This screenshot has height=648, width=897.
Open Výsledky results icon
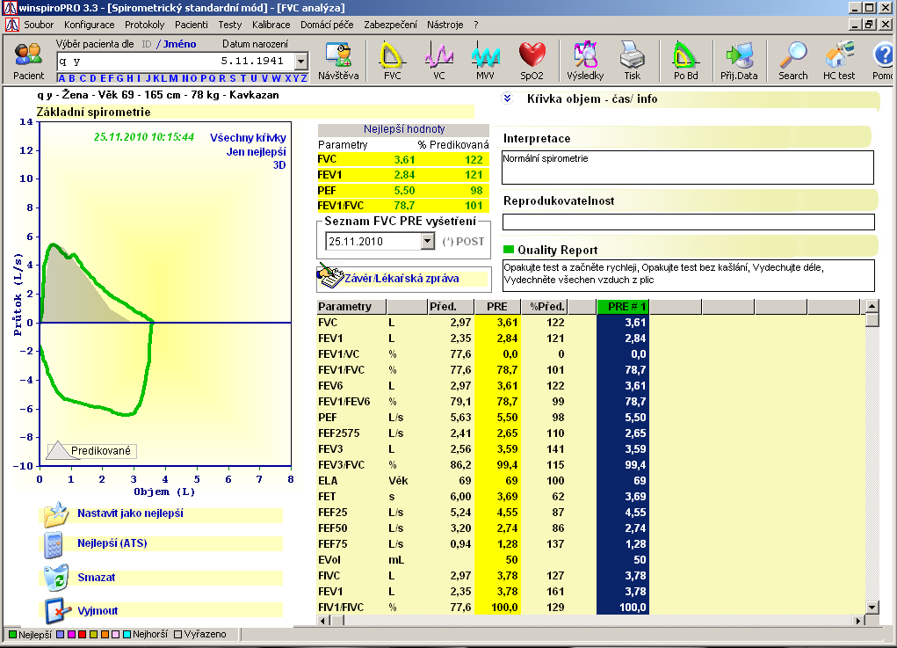point(585,55)
